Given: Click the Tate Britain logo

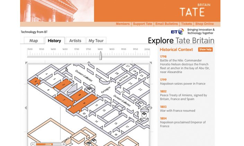Looking at the screenshot, I should (x=195, y=10).
